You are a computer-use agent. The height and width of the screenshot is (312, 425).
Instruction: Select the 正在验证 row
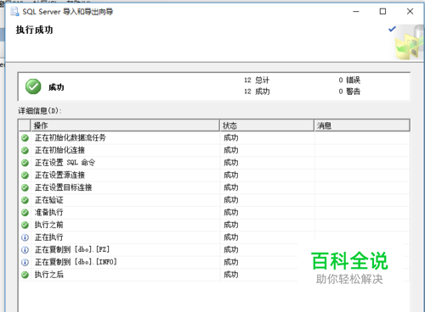pos(214,200)
